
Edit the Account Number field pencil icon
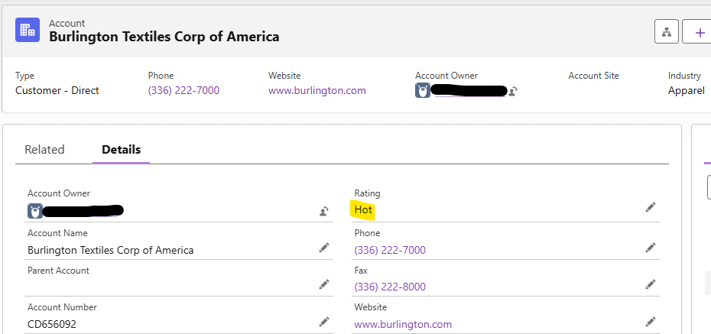323,322
